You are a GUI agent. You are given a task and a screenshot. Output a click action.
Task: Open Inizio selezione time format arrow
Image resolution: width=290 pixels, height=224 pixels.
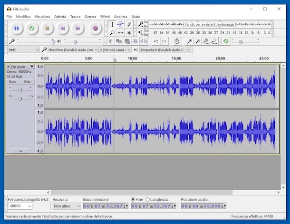[x=127, y=206]
